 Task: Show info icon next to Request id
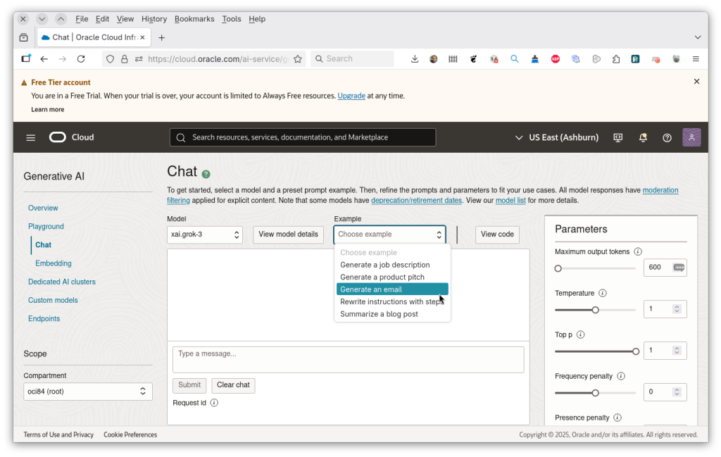pos(214,403)
